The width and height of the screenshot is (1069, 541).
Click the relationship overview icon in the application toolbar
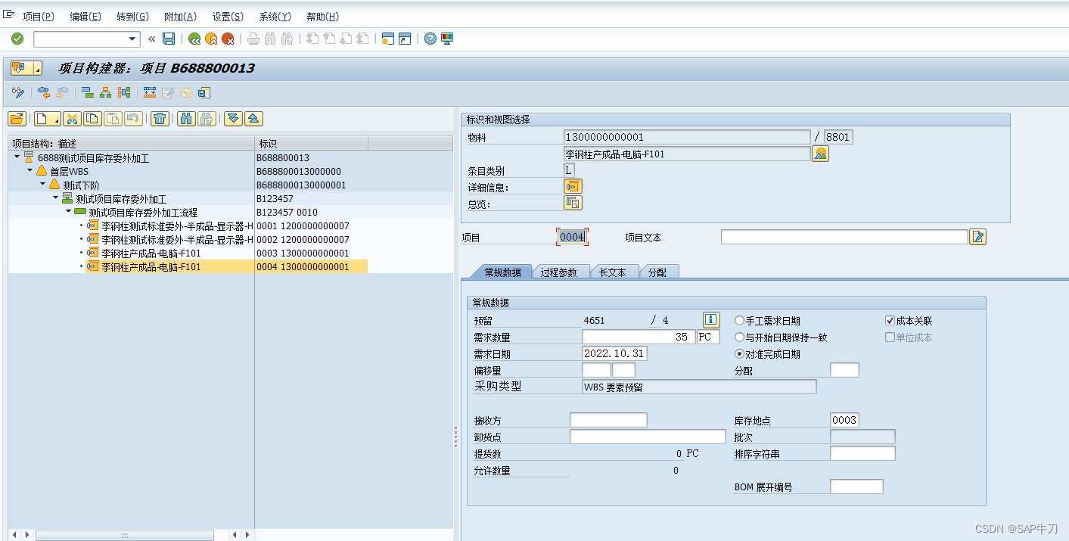124,92
